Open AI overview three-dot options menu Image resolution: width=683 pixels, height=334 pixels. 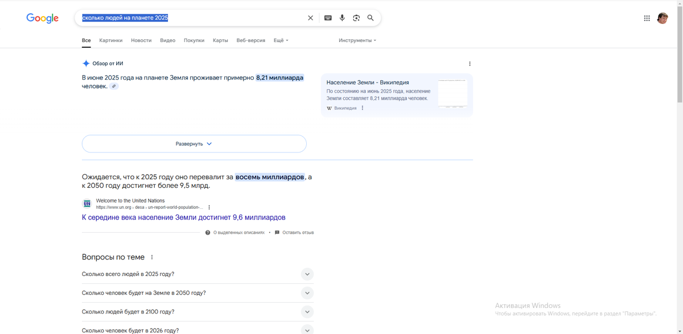pyautogui.click(x=470, y=64)
